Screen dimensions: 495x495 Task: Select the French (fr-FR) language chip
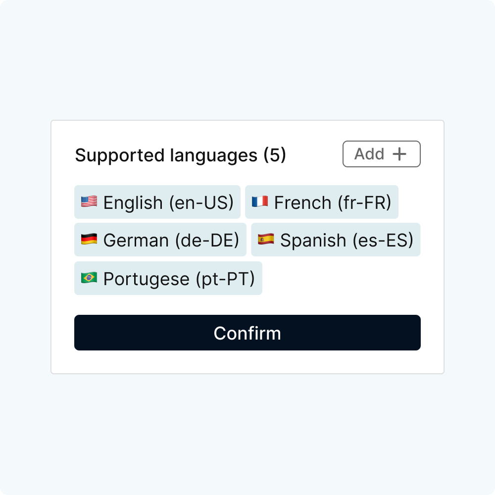pyautogui.click(x=322, y=202)
